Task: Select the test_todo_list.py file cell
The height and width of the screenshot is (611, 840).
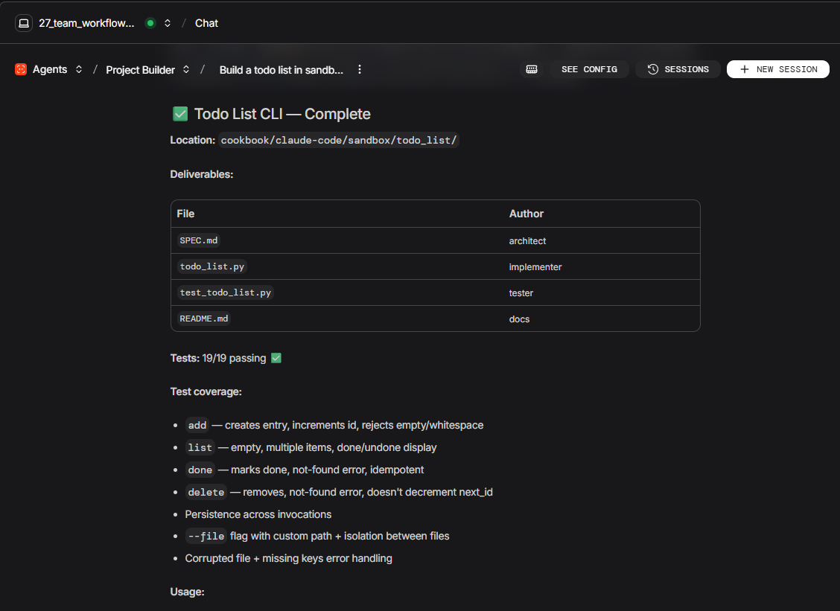Action: point(226,293)
